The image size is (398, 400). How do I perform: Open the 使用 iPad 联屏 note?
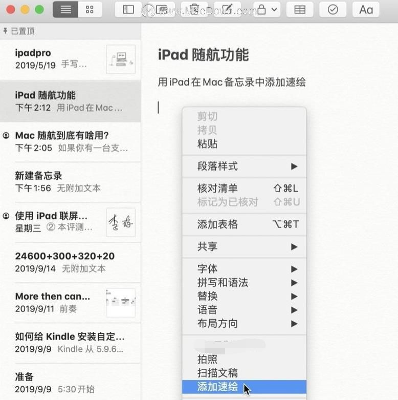(x=70, y=222)
